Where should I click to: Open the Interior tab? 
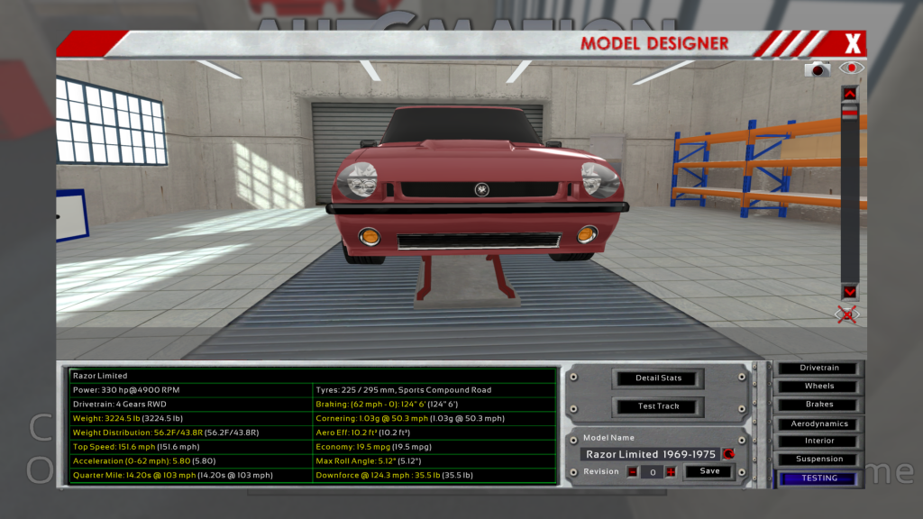pos(819,442)
